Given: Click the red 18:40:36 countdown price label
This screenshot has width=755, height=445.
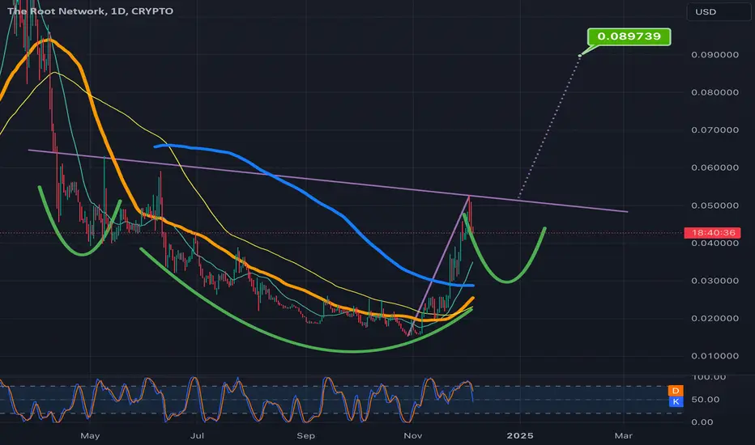Looking at the screenshot, I should click(x=713, y=233).
